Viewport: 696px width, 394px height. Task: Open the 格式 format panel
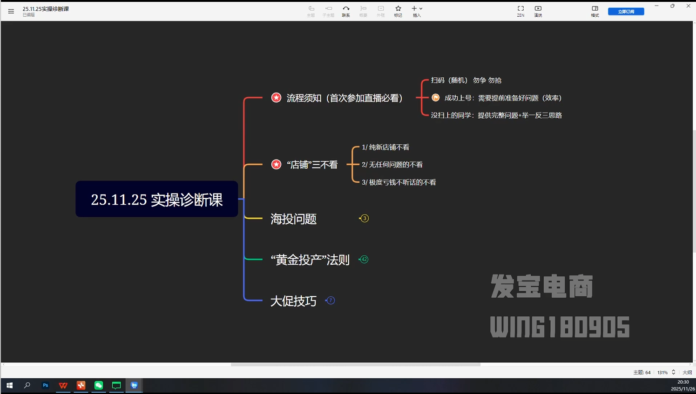[595, 10]
